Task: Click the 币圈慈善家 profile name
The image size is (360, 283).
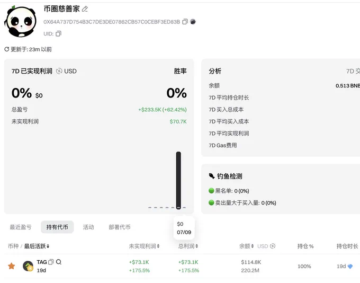Action: click(x=62, y=8)
